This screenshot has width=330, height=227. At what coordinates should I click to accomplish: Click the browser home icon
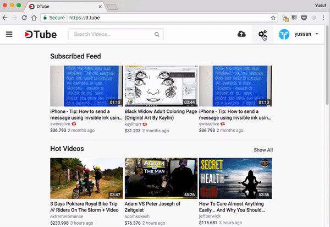click(34, 18)
